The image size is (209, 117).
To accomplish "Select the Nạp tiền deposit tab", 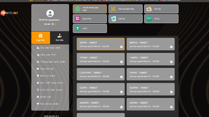I will click(41, 38).
